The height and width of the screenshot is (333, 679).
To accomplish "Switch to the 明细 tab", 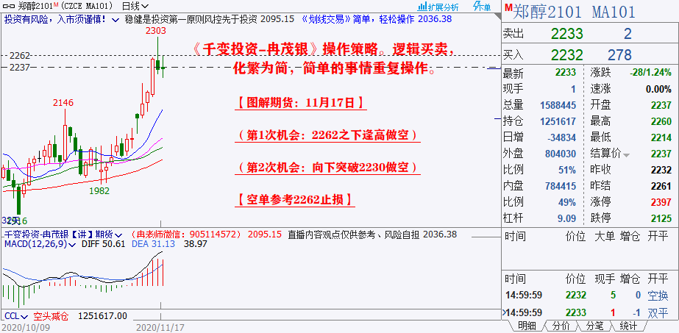I will tap(527, 326).
